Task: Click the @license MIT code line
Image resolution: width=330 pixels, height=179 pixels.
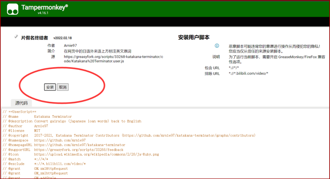Action: coord(21,131)
